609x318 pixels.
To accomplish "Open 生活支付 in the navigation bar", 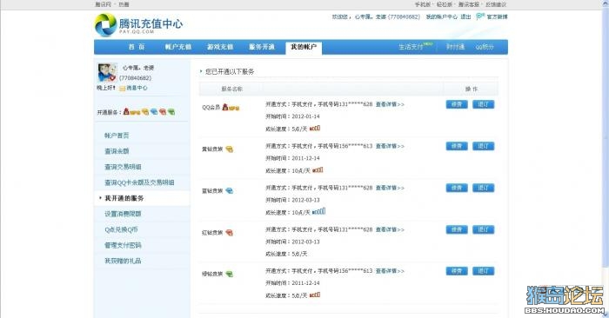I will 411,47.
